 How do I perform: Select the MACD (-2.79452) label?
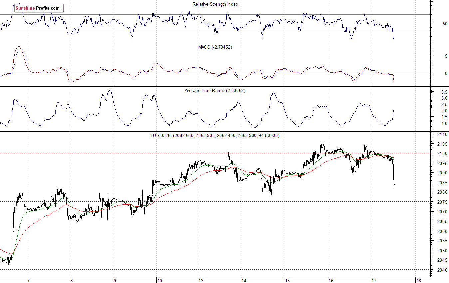tap(215, 47)
